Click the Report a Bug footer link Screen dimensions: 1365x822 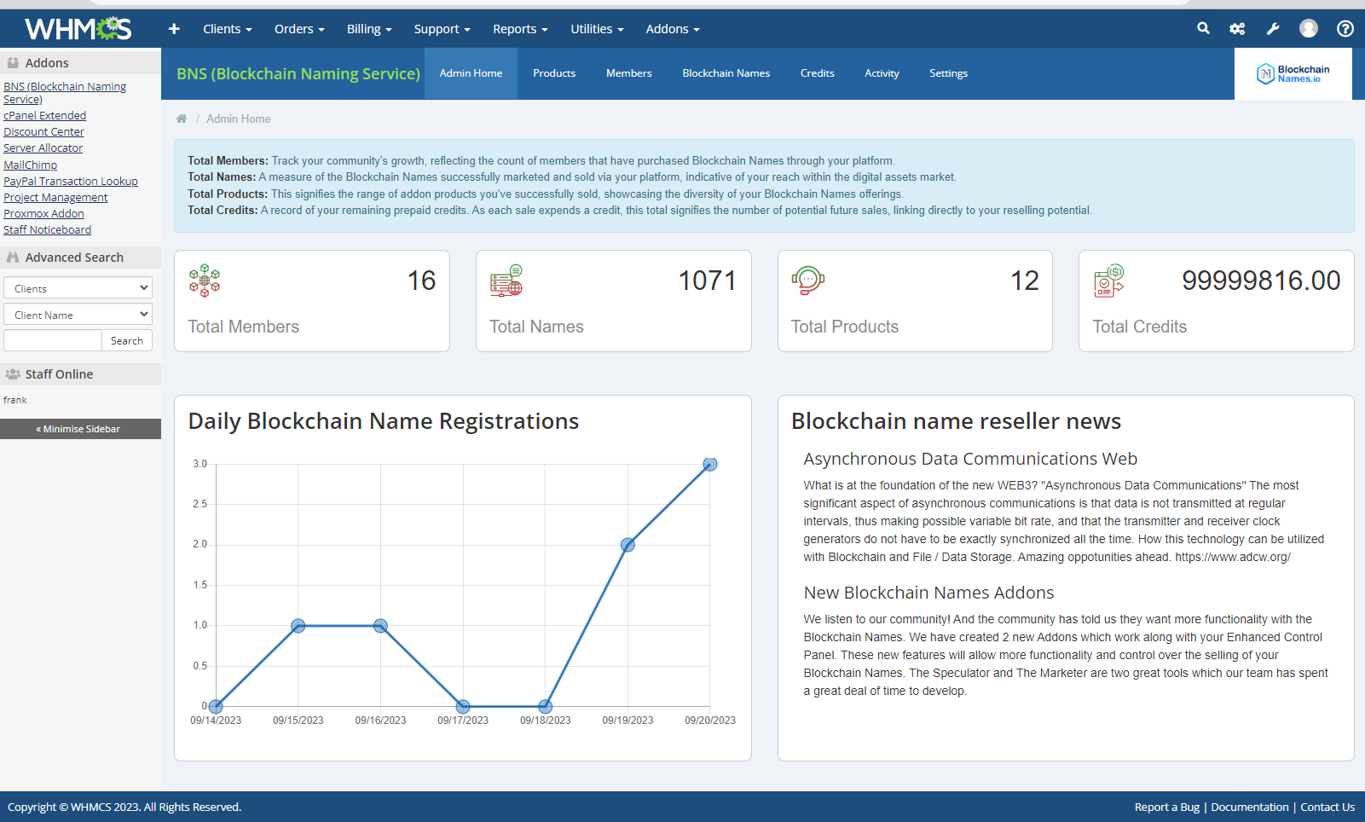click(1166, 807)
